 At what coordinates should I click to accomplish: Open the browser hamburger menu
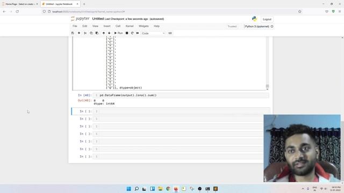click(340, 12)
